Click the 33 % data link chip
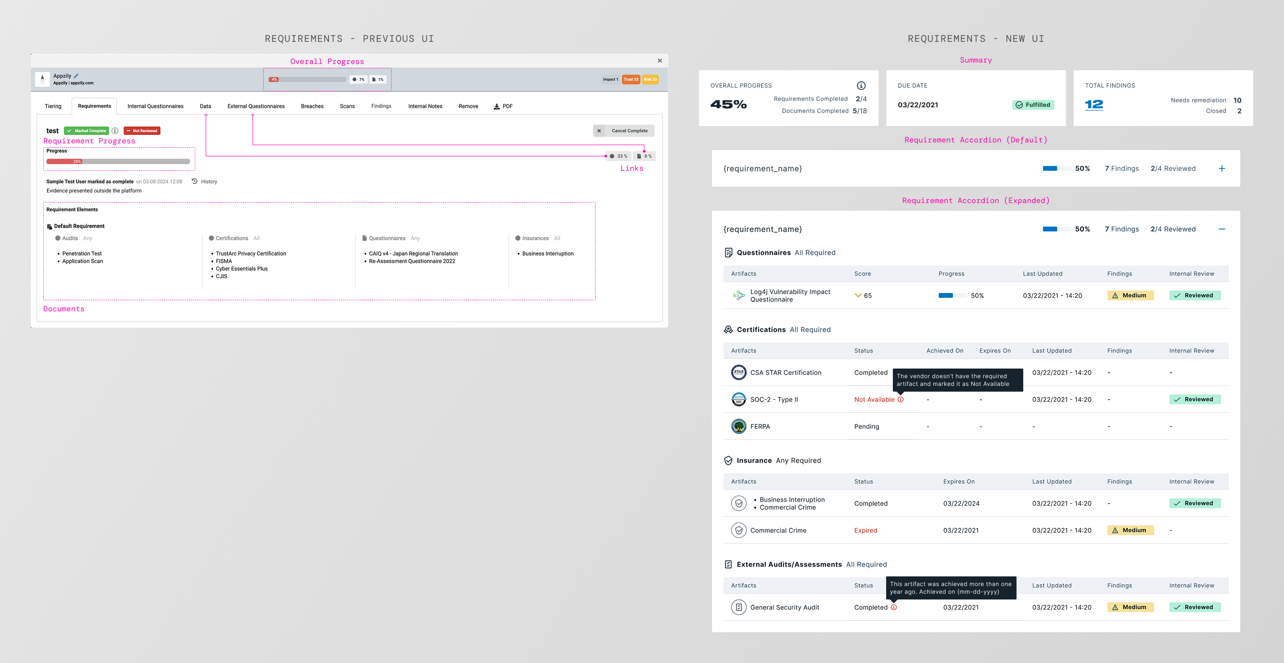 pyautogui.click(x=618, y=156)
